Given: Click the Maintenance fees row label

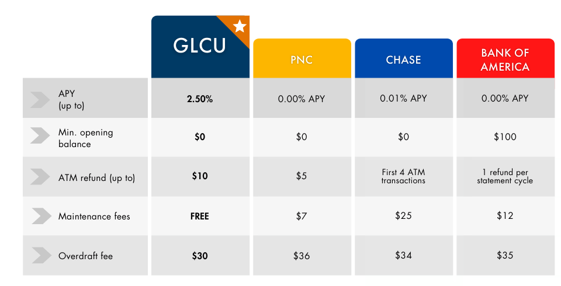Looking at the screenshot, I should [x=94, y=217].
